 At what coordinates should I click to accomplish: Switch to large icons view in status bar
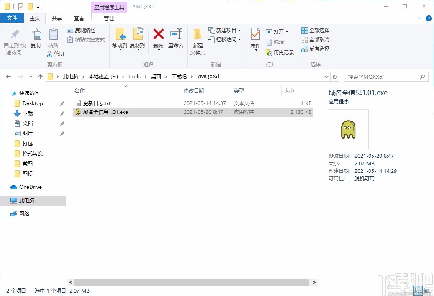pos(427,290)
